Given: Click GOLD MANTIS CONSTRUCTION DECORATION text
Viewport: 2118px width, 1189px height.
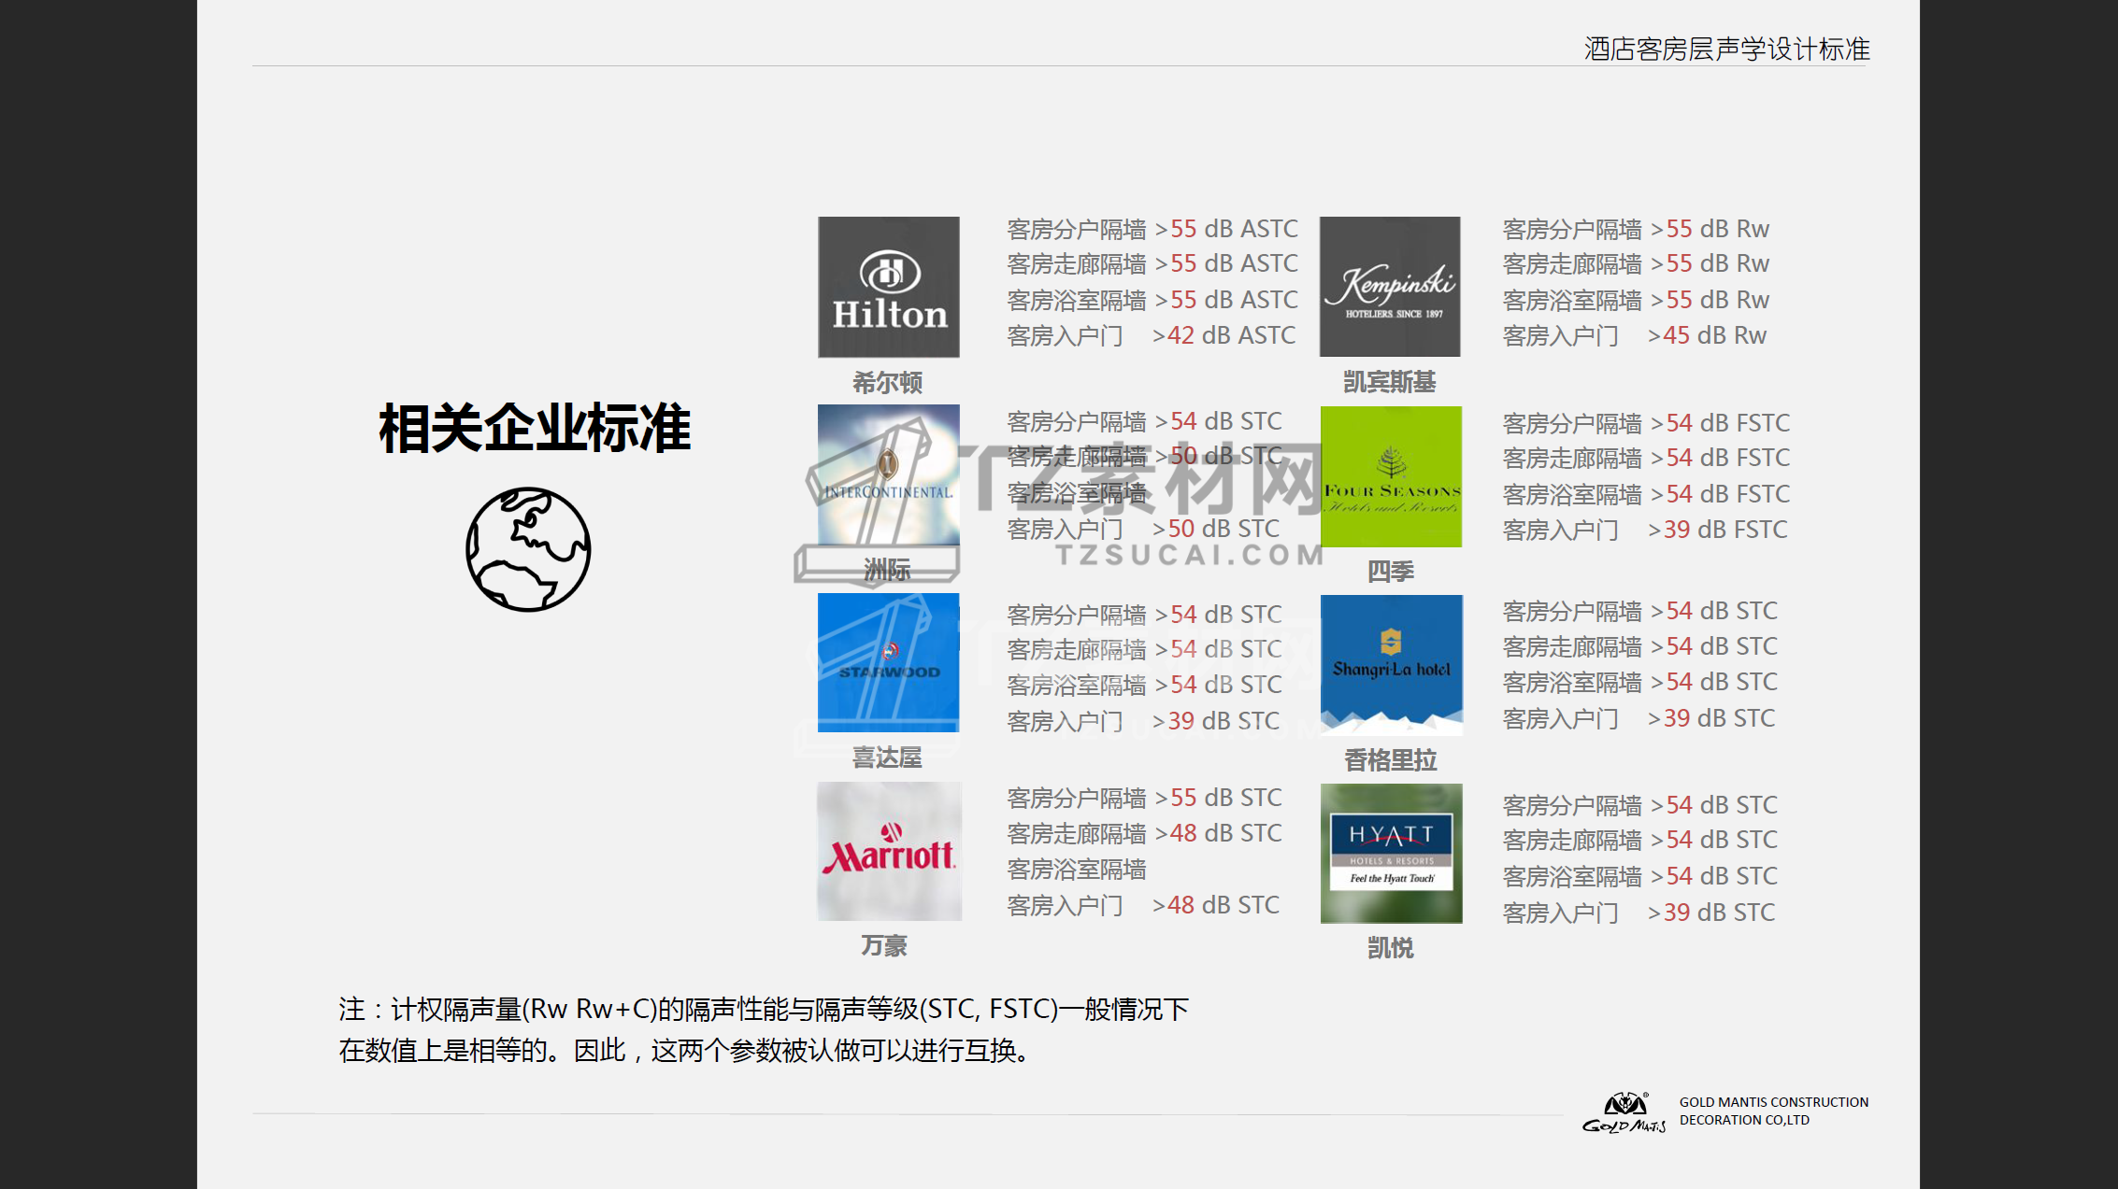Looking at the screenshot, I should click(x=1773, y=1111).
